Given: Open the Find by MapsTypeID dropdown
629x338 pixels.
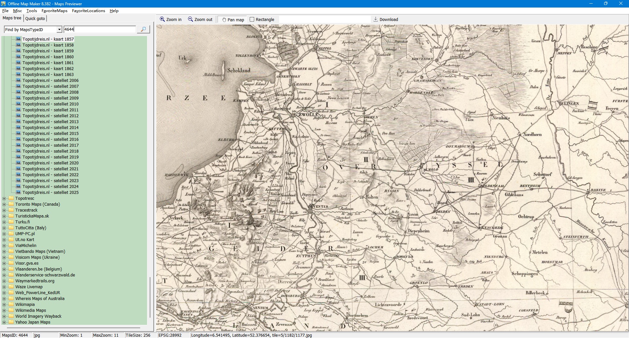Looking at the screenshot, I should [59, 29].
